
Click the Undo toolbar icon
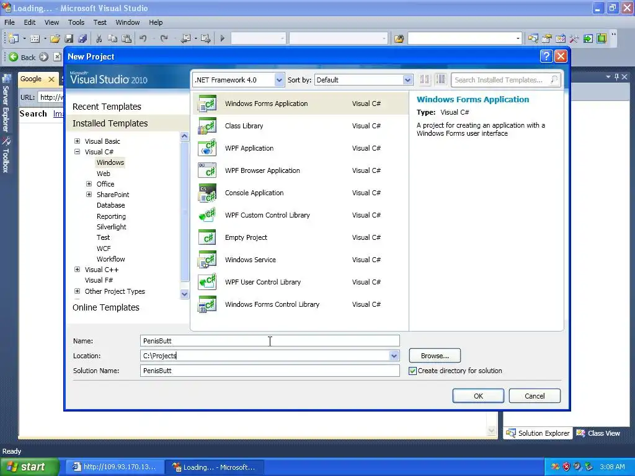143,38
